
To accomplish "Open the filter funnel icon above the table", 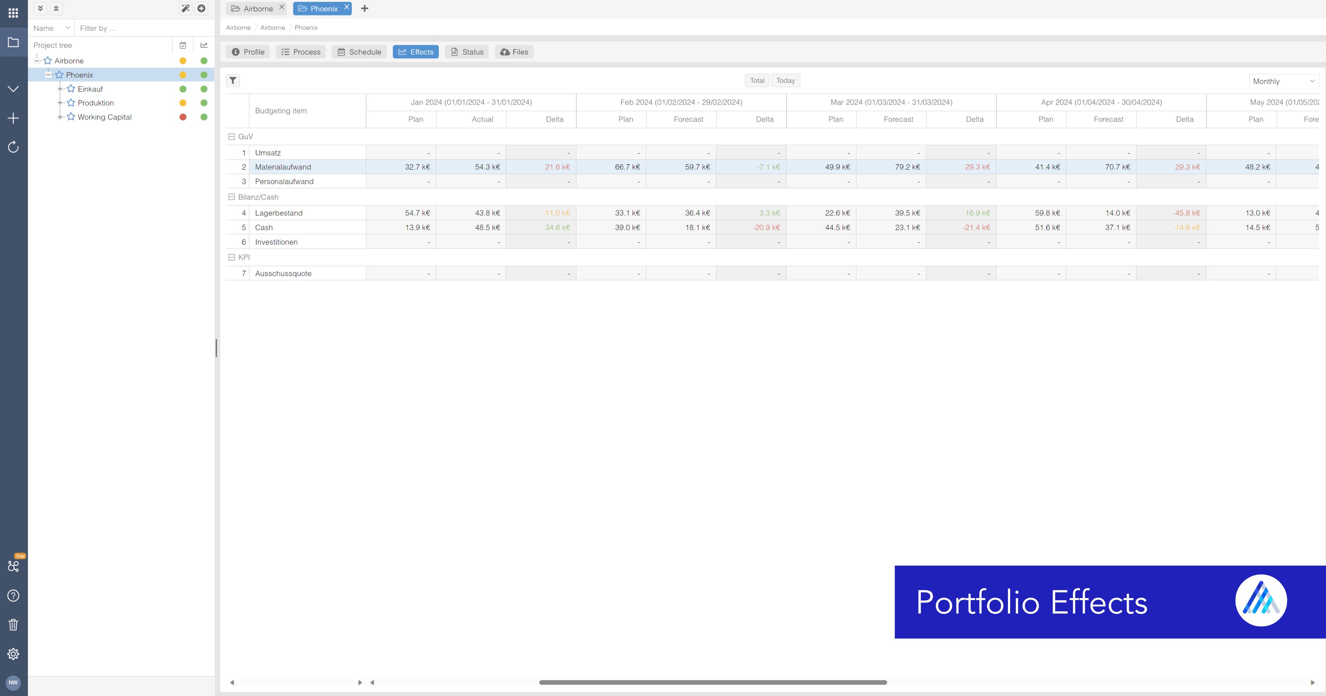I will (x=233, y=80).
